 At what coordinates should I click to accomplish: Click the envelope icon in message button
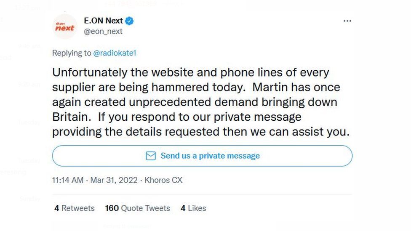[x=151, y=156]
